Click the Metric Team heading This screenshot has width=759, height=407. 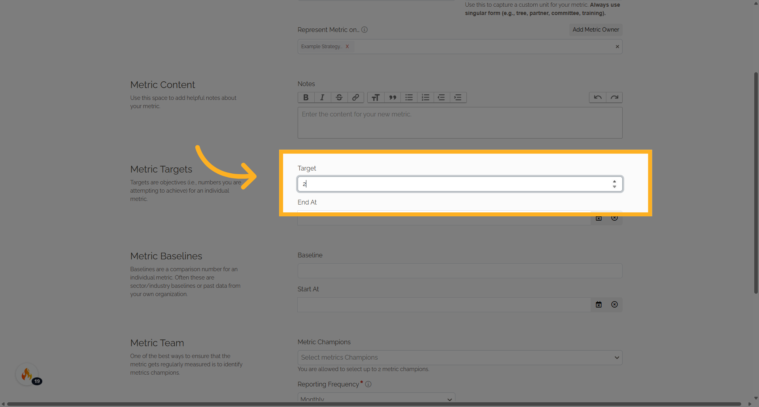click(157, 343)
